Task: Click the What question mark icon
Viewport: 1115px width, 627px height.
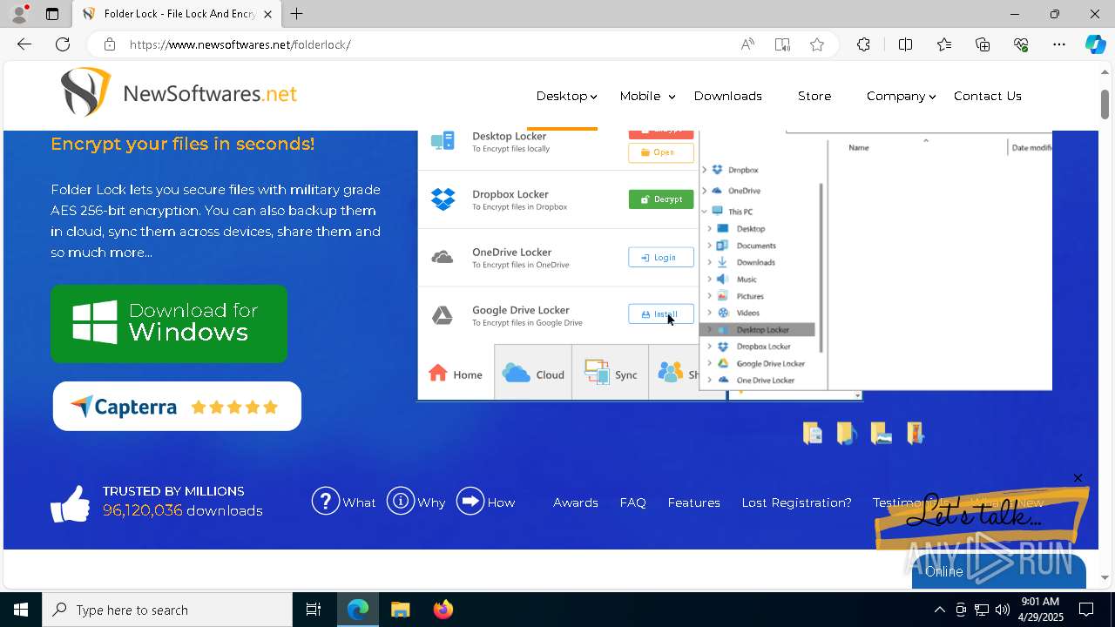Action: (x=326, y=501)
